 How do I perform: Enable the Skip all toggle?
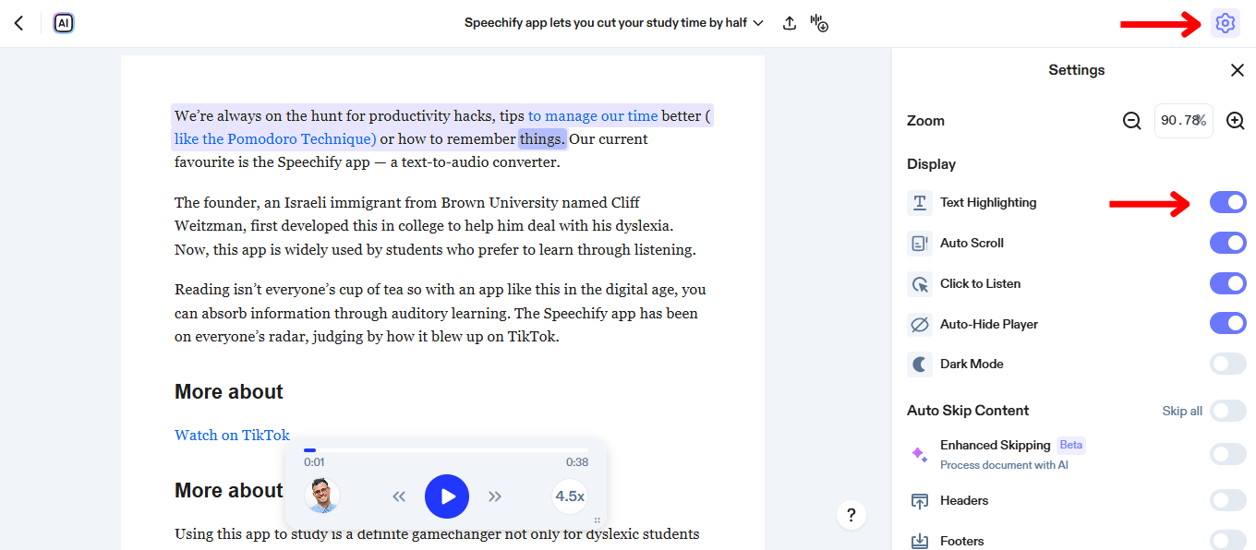[1227, 411]
